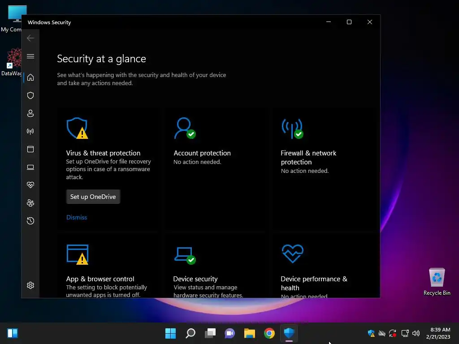Select Home in the sidebar

tap(30, 77)
